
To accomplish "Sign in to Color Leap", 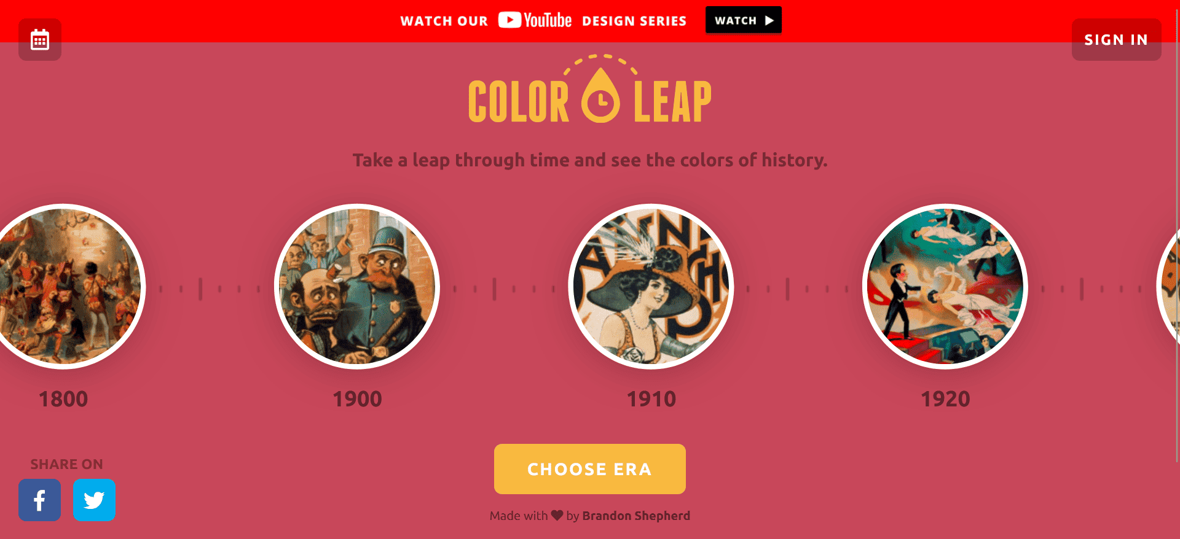I will pyautogui.click(x=1116, y=39).
